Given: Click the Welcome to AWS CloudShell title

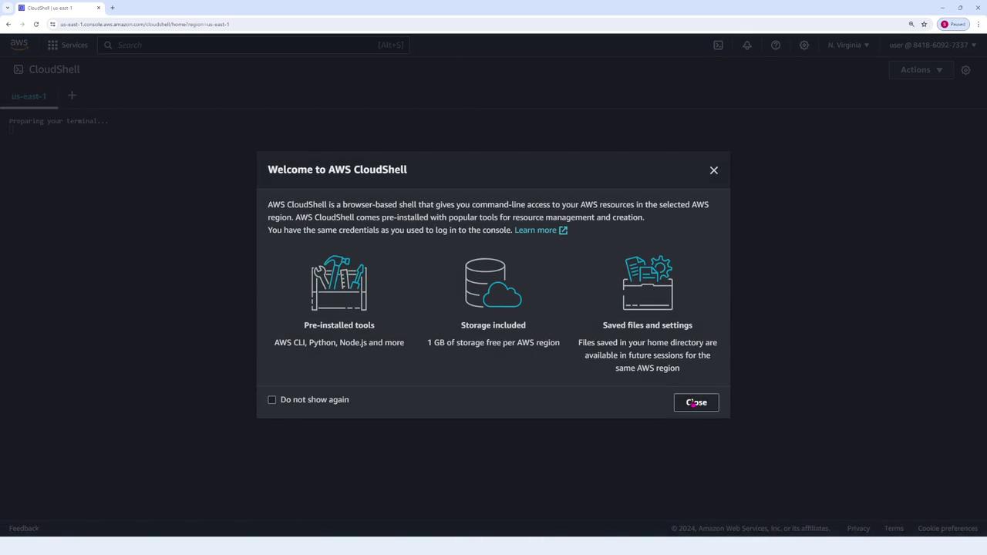Looking at the screenshot, I should coord(338,170).
